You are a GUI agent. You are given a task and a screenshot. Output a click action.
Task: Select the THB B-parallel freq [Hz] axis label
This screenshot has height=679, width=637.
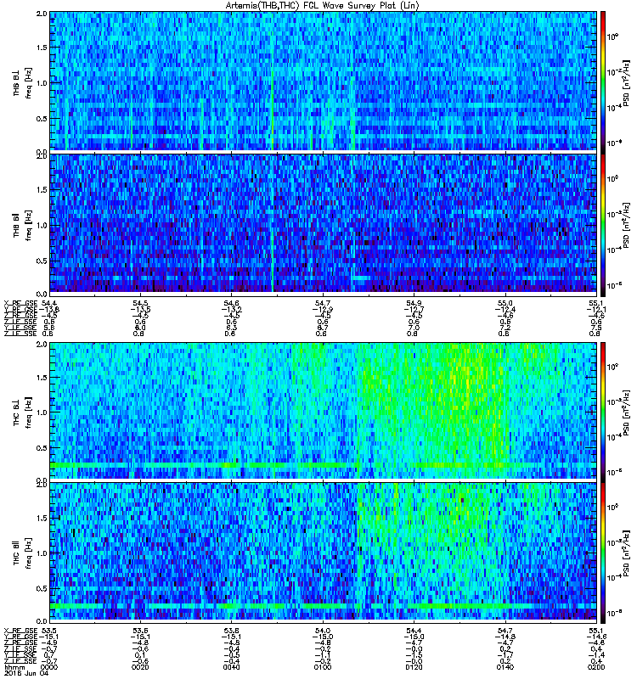point(23,225)
